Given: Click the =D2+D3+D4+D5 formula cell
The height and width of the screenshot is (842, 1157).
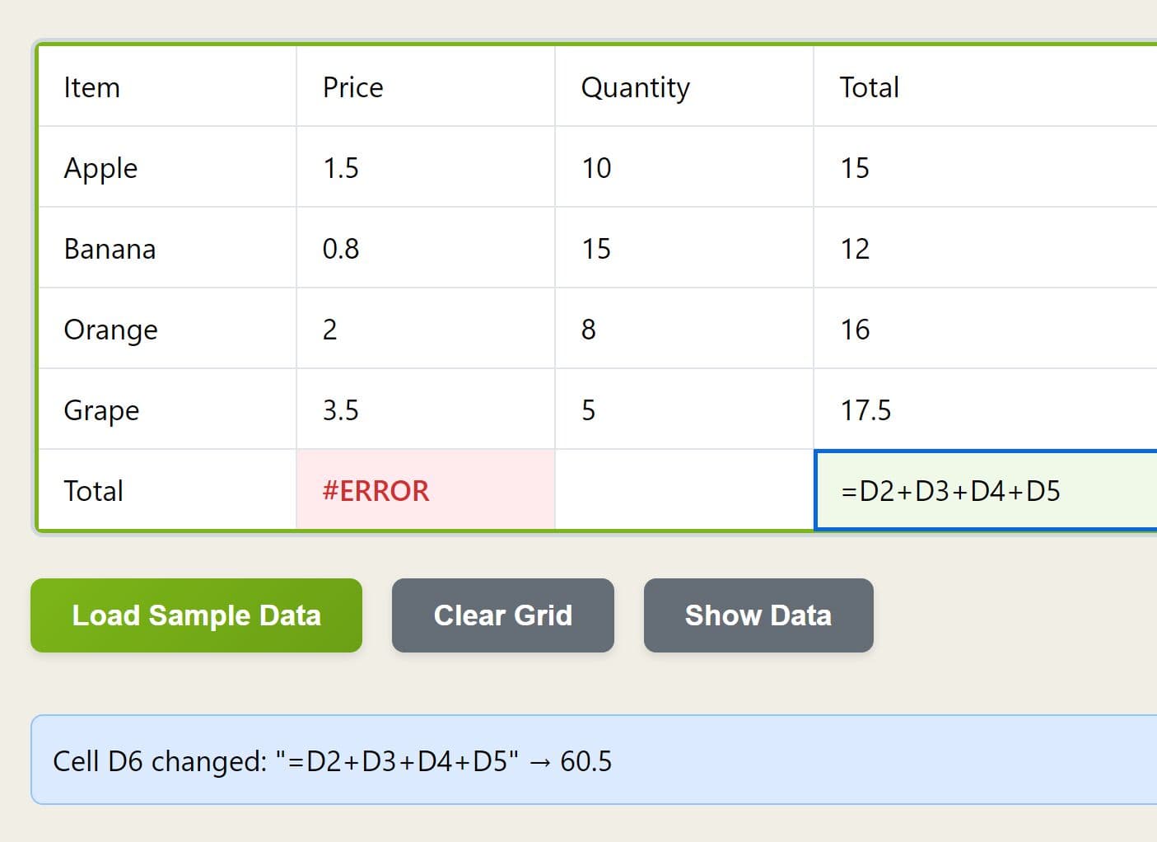Looking at the screenshot, I should (986, 490).
